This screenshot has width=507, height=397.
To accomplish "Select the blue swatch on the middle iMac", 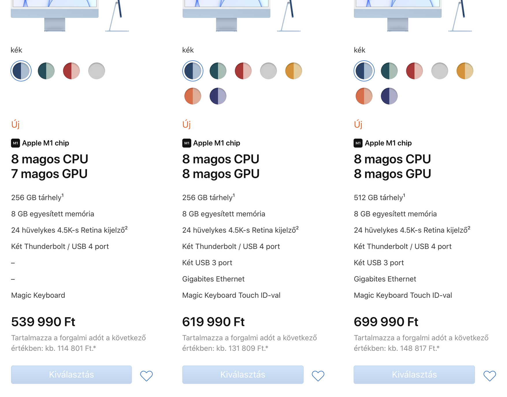I will (193, 71).
